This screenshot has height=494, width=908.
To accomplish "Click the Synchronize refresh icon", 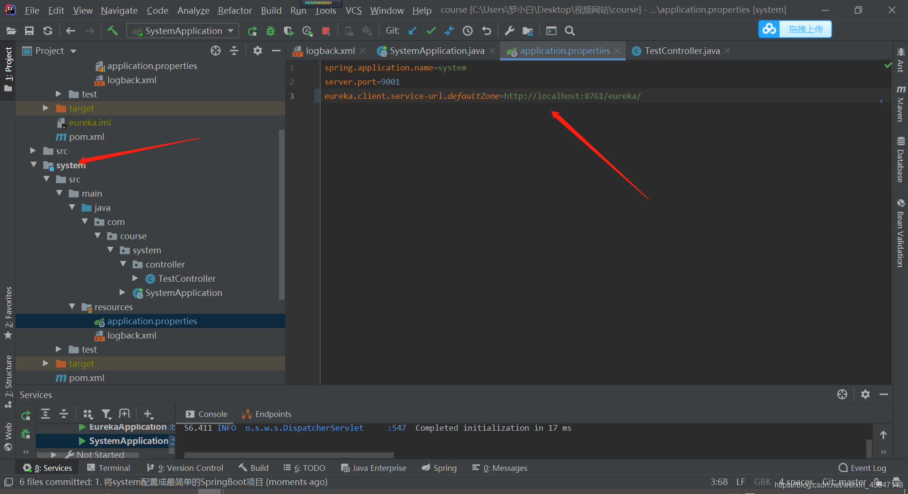I will pyautogui.click(x=48, y=31).
